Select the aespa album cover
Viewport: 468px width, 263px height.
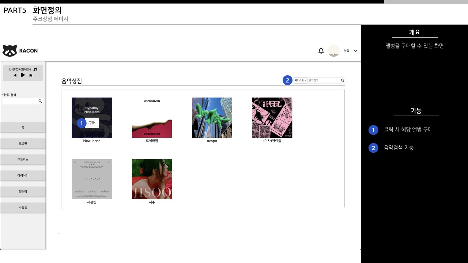[x=212, y=118]
